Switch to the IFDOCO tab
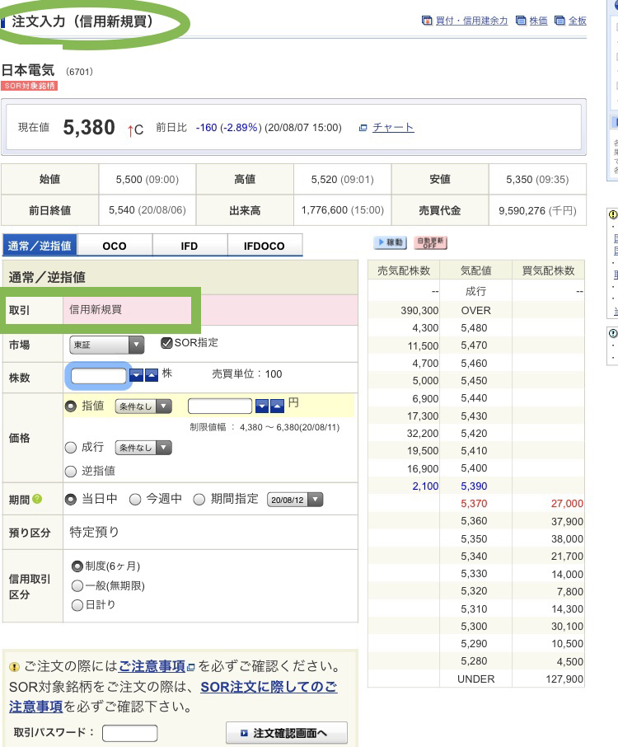Screen dimensions: 618x747 [265, 246]
